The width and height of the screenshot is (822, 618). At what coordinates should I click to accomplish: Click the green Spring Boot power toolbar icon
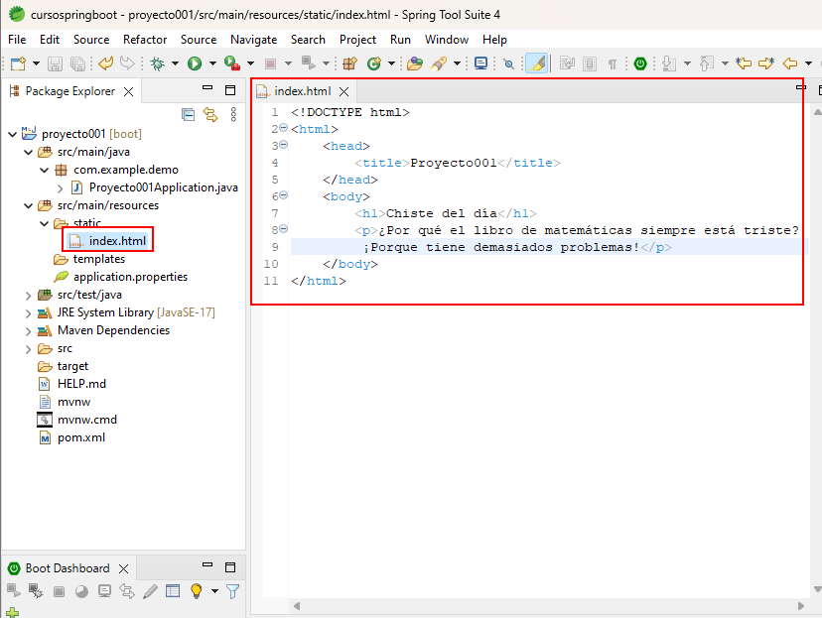tap(640, 63)
